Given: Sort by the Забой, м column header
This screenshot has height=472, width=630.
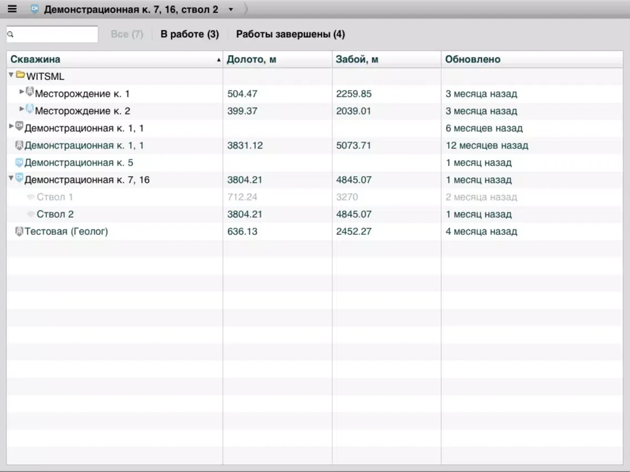Looking at the screenshot, I should 387,59.
